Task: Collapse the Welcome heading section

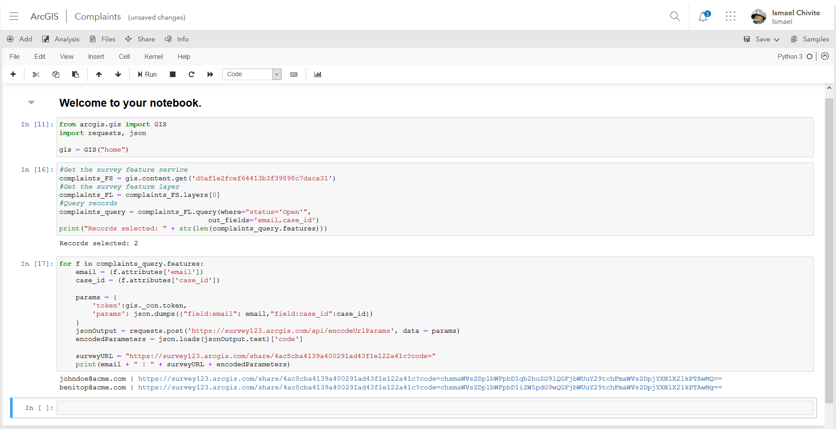Action: tap(31, 103)
